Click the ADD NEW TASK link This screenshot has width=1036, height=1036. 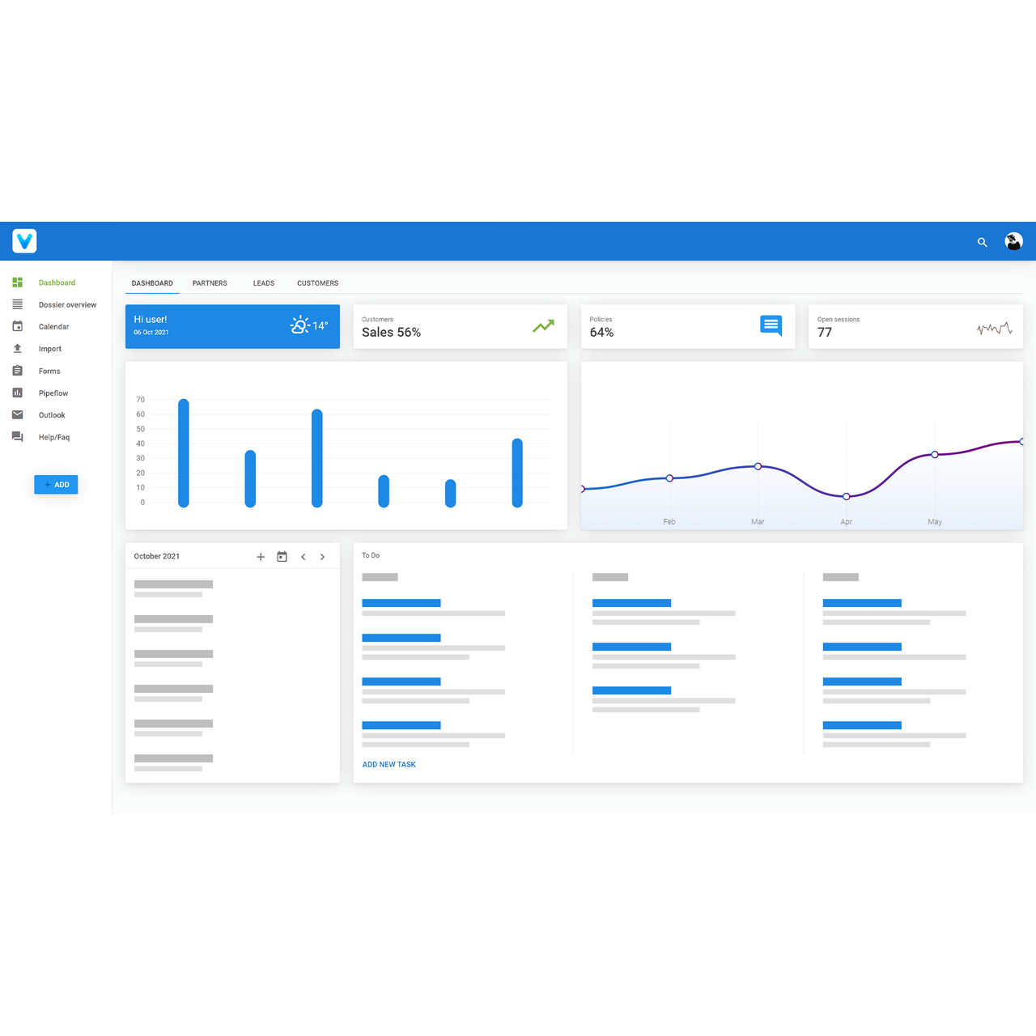coord(389,765)
